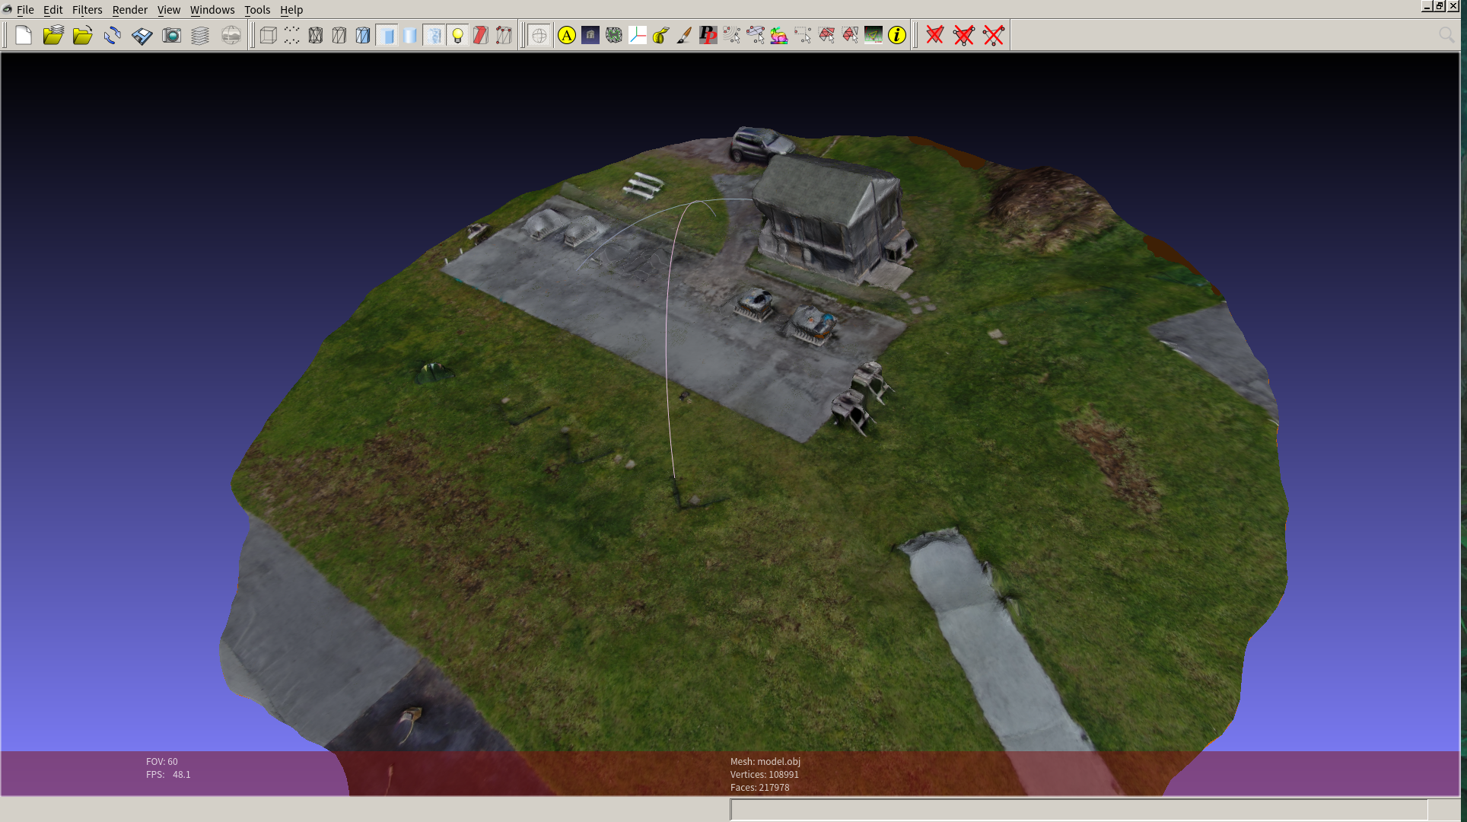The height and width of the screenshot is (822, 1467).
Task: Click Delete Selected Faces red X button
Action: tap(935, 35)
